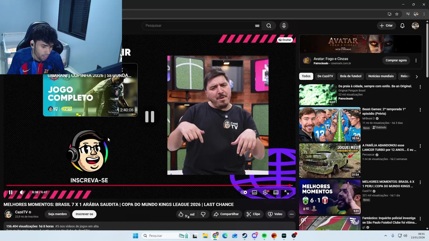Viewport: 429px width, 241px height.
Task: Open options for the LANCER TURBO video
Action: tap(420, 146)
